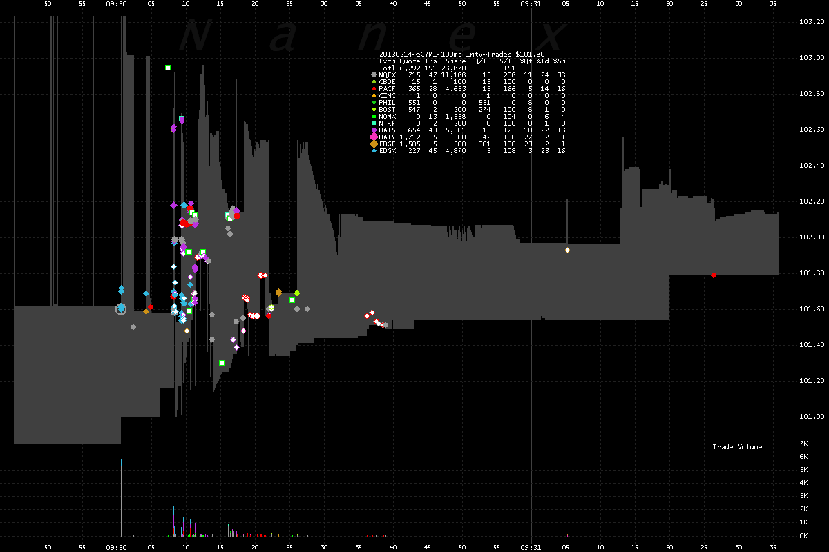Click the 0K volume axis label
Screen dimensions: 829x552
[803, 536]
